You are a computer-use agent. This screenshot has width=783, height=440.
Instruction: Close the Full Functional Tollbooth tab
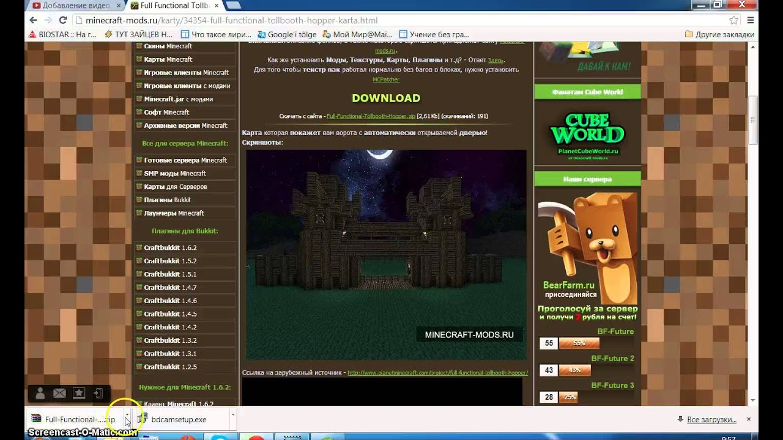[216, 5]
